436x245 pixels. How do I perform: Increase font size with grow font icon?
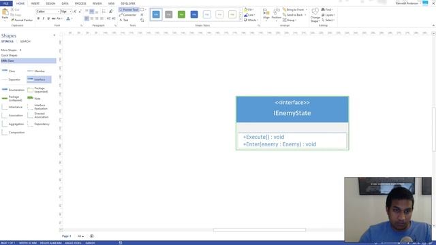coord(75,12)
